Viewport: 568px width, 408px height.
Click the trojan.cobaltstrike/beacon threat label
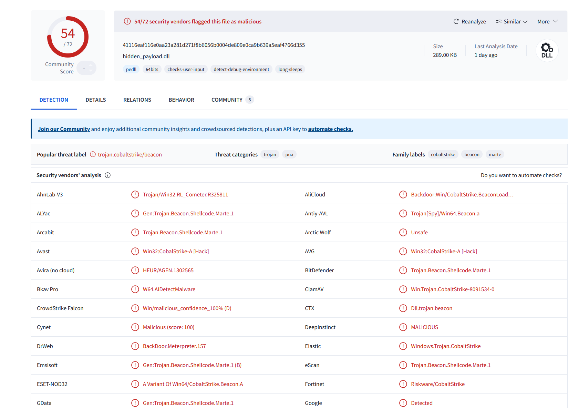click(130, 154)
